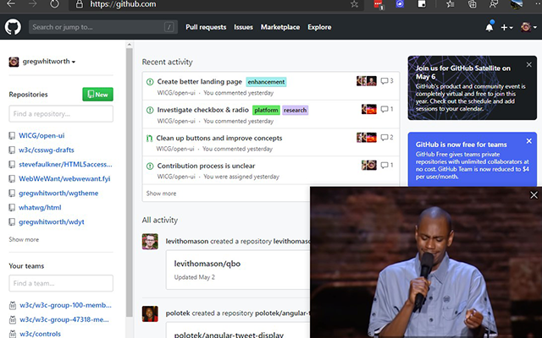Open Investigate checkbox & radio issue
The height and width of the screenshot is (338, 542).
203,110
